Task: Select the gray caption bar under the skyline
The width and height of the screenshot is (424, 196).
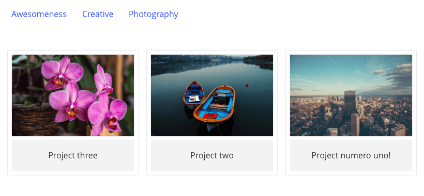Action: click(x=351, y=155)
